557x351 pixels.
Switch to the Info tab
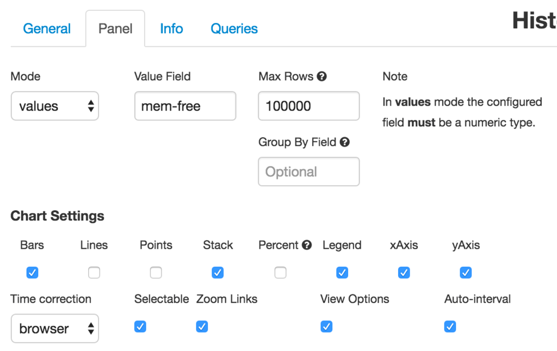pyautogui.click(x=171, y=28)
